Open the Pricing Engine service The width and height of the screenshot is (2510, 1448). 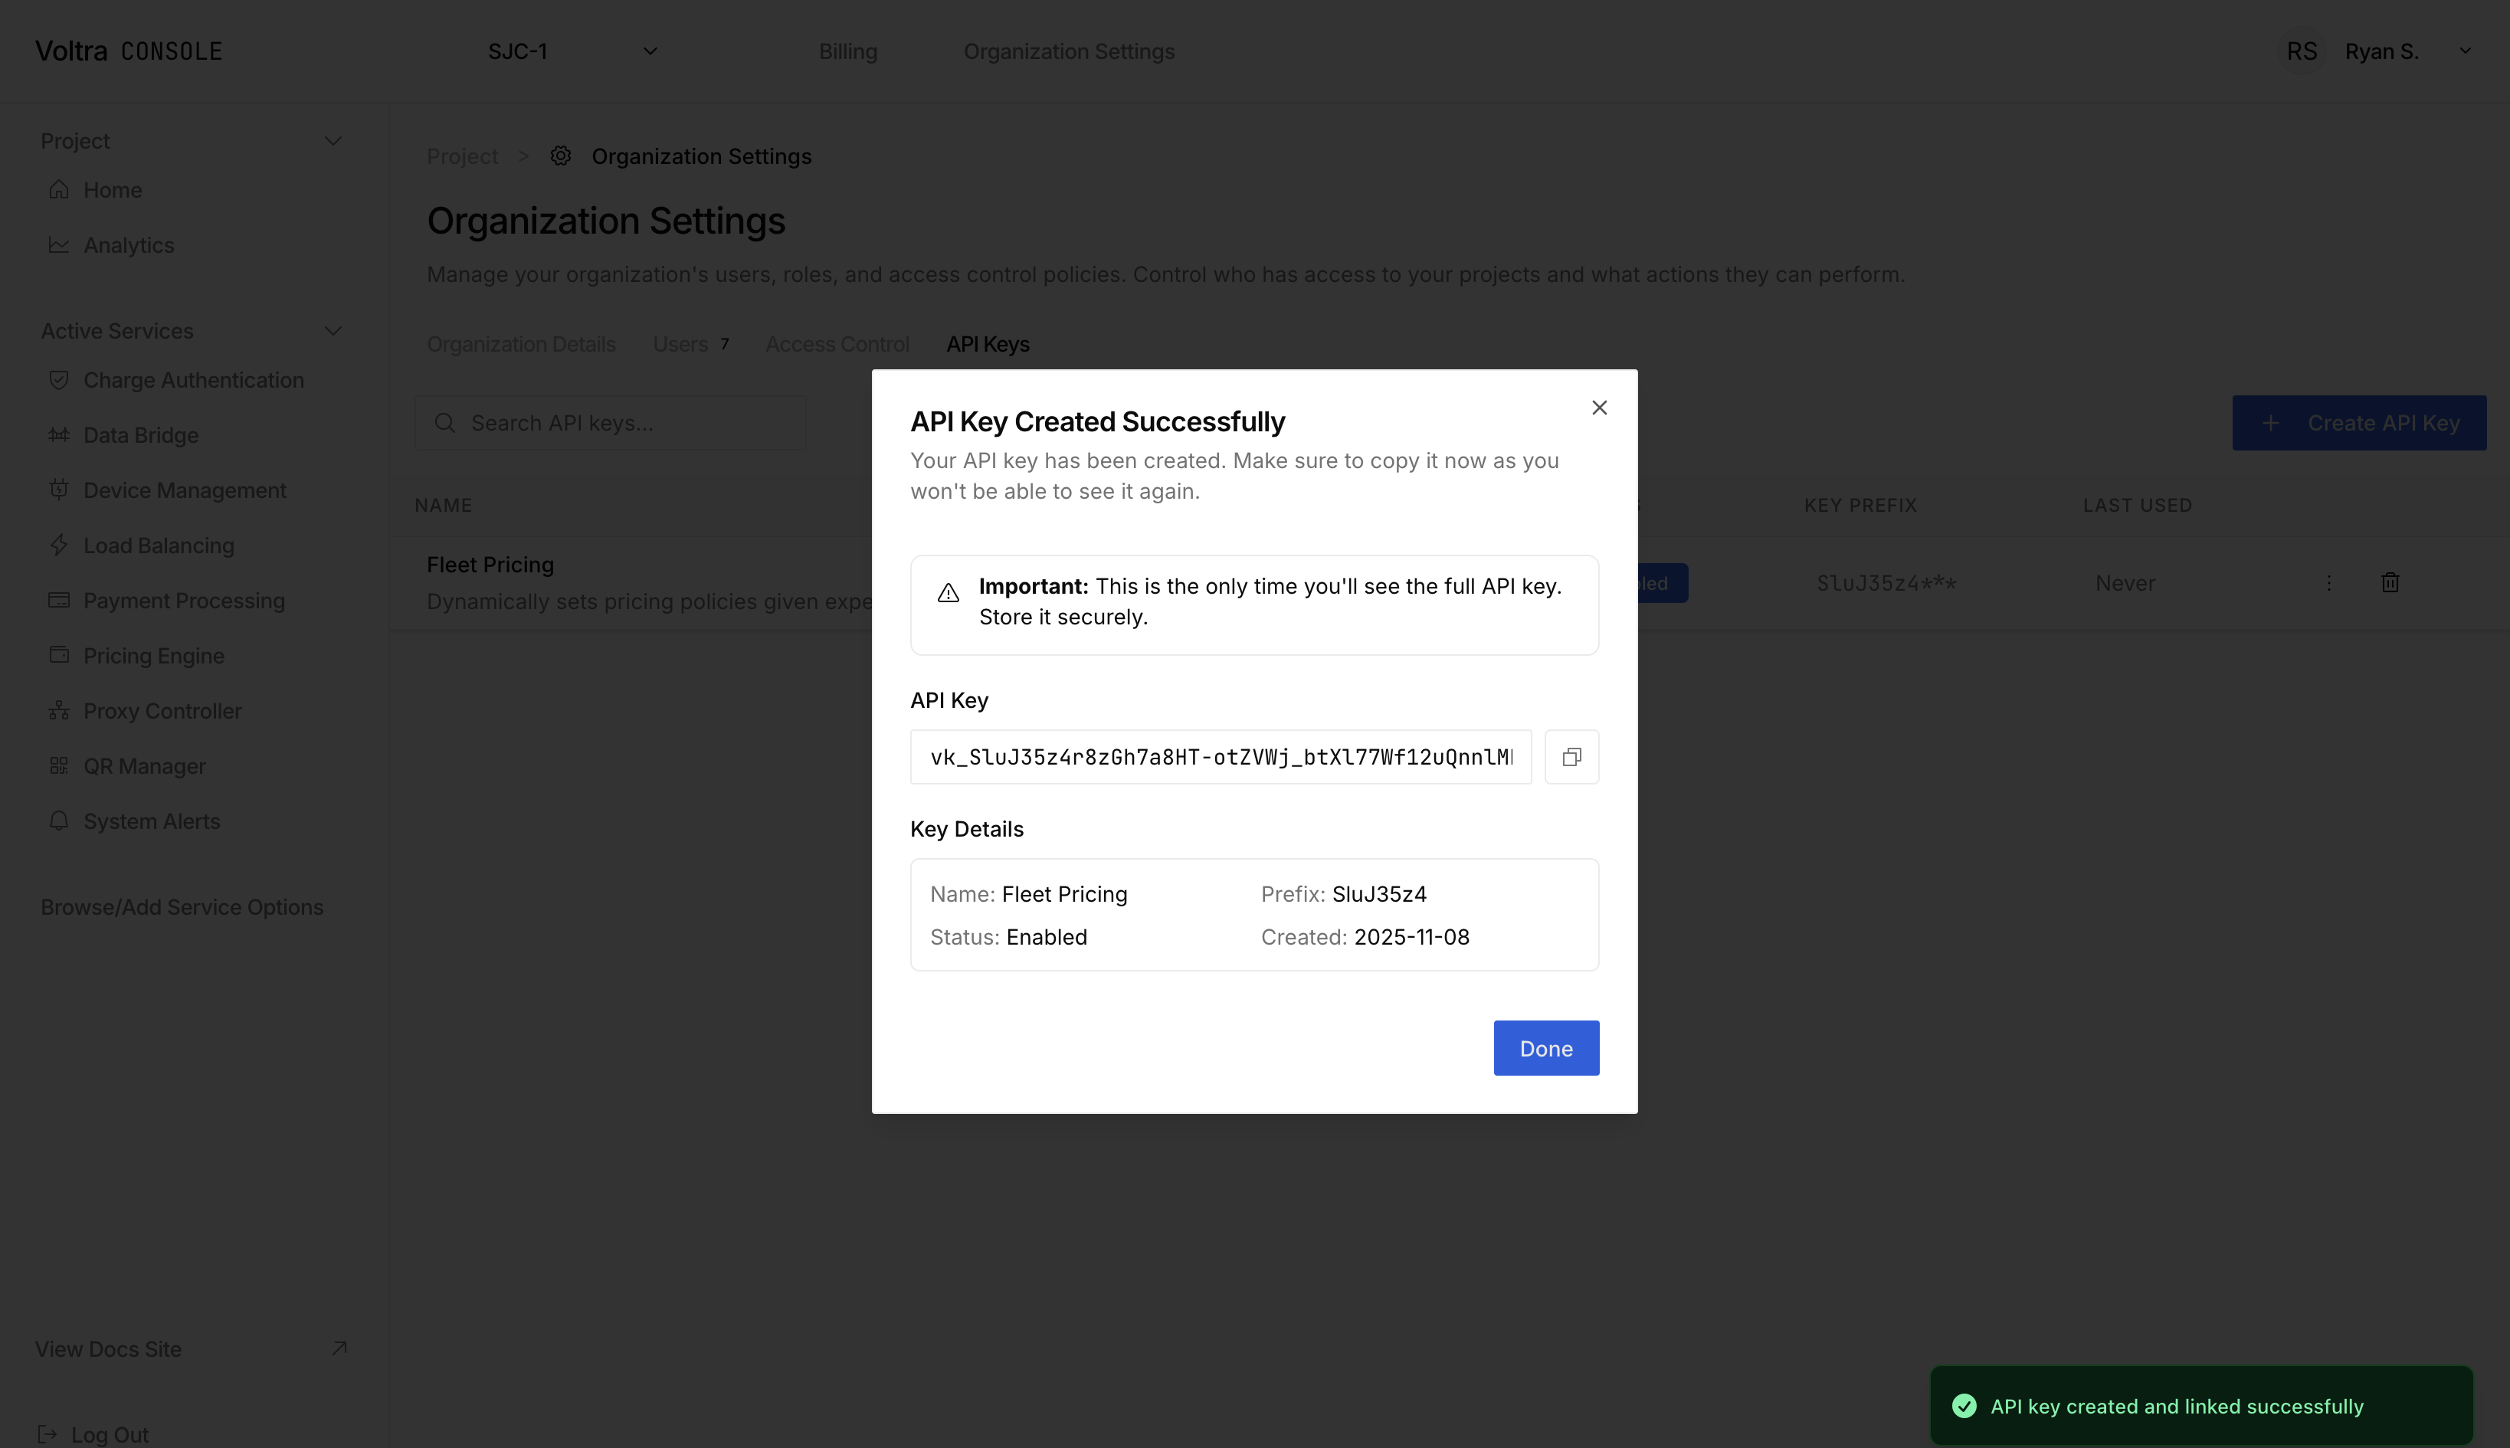click(152, 655)
